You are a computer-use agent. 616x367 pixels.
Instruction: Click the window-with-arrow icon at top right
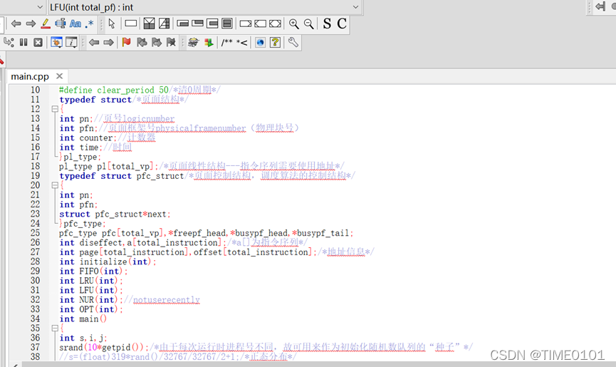pos(600,6)
